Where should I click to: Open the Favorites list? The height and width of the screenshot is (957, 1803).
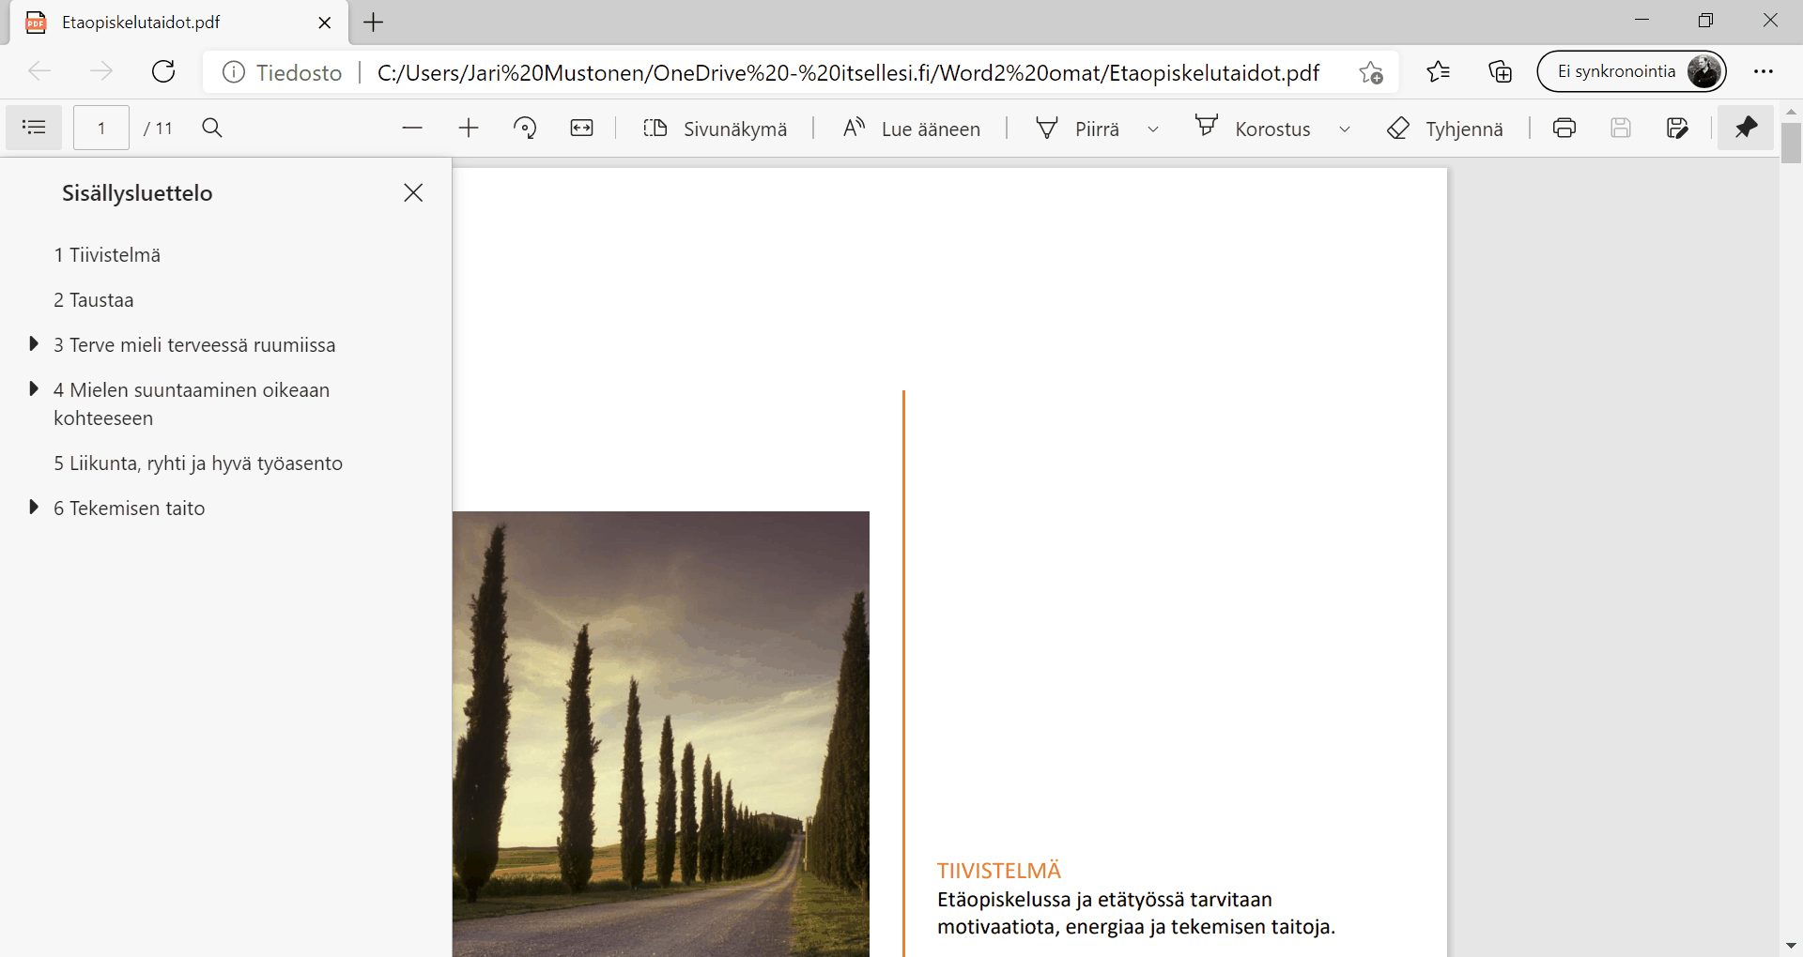pyautogui.click(x=1438, y=71)
